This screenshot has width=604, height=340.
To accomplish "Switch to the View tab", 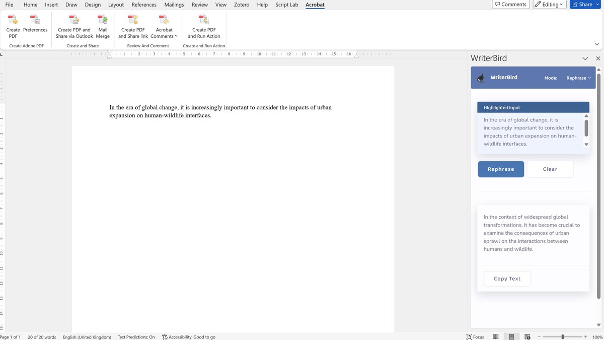I will click(221, 5).
